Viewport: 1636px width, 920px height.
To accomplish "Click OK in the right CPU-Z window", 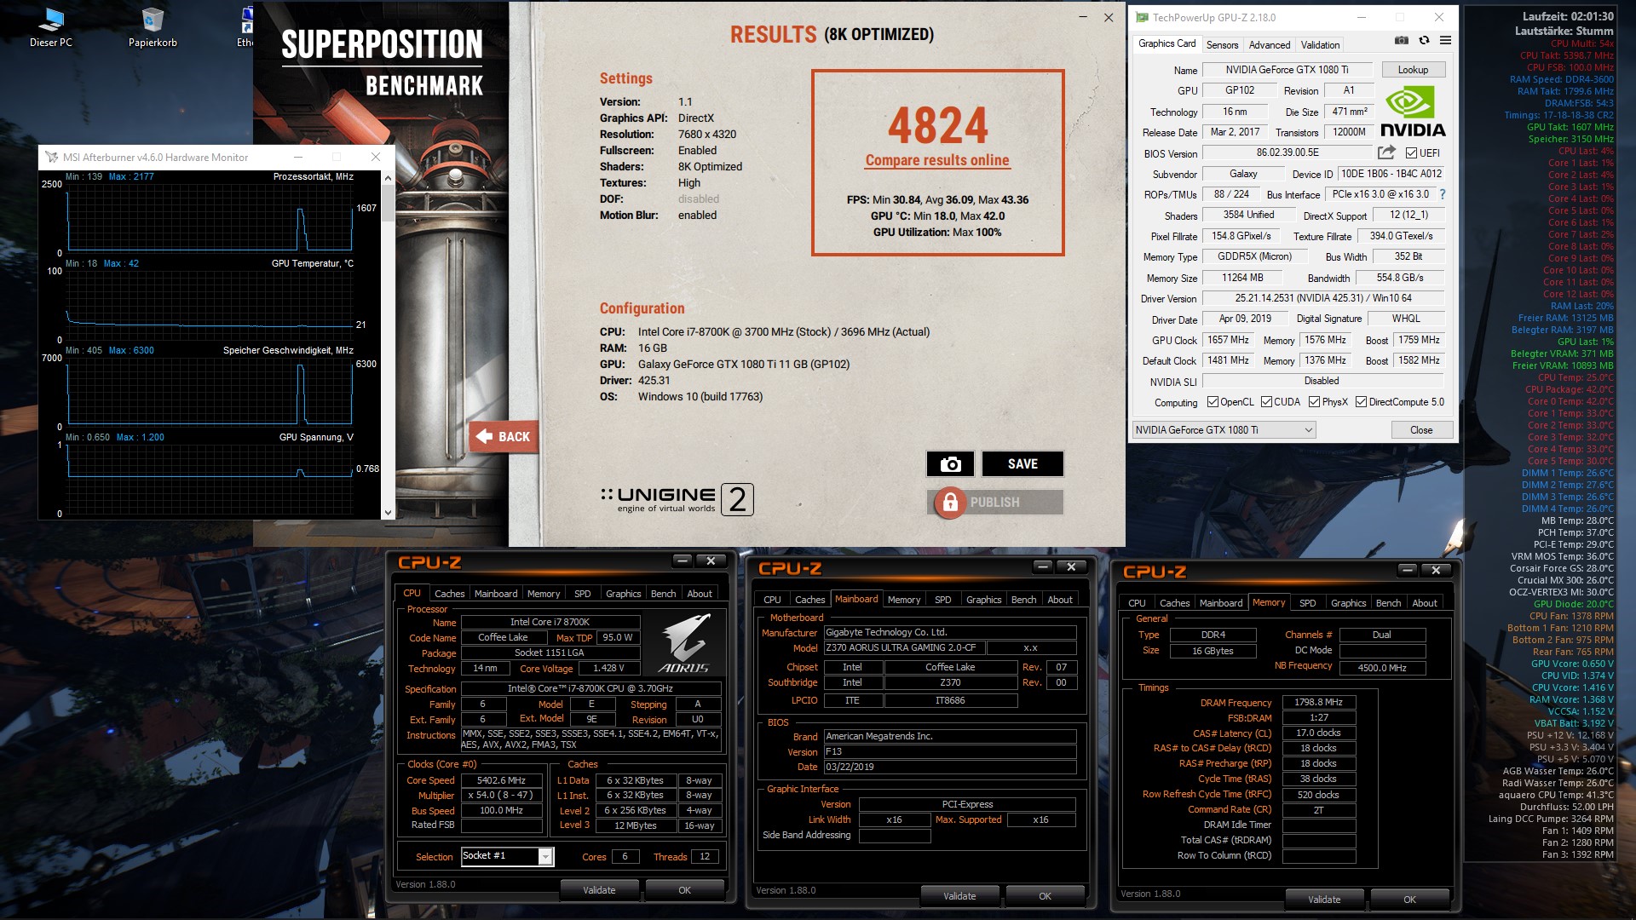I will click(x=1409, y=900).
